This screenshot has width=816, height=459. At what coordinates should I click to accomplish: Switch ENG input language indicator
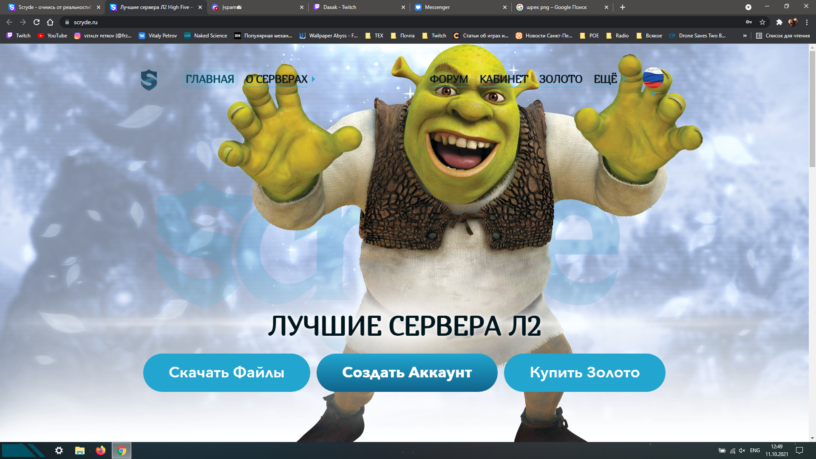(x=755, y=450)
